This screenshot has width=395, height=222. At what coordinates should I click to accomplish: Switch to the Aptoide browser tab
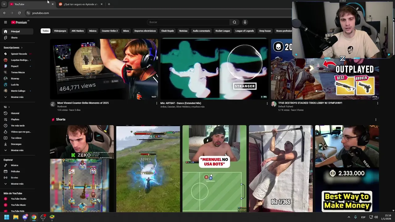click(80, 4)
